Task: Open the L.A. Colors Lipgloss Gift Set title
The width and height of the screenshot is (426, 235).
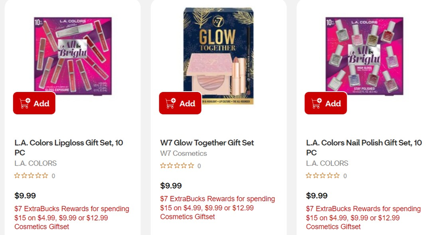Action: click(69, 147)
